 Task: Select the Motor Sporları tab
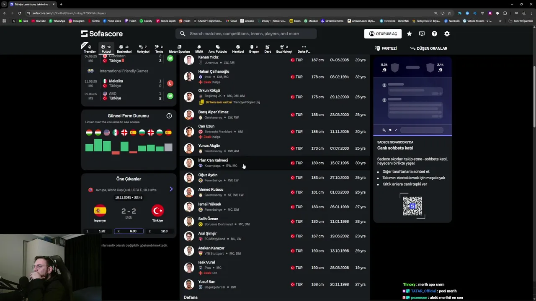pos(179,49)
